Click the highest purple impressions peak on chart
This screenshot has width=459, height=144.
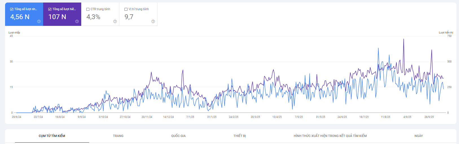click(x=403, y=39)
